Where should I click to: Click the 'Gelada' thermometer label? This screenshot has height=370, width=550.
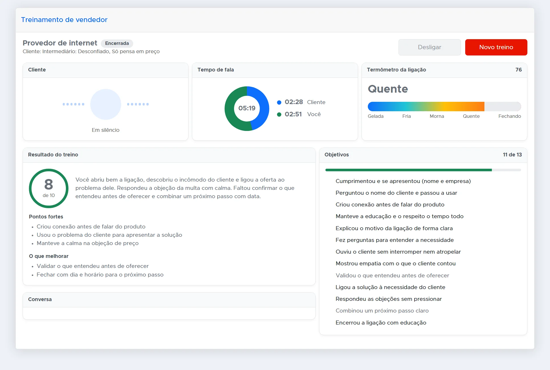[x=376, y=116]
